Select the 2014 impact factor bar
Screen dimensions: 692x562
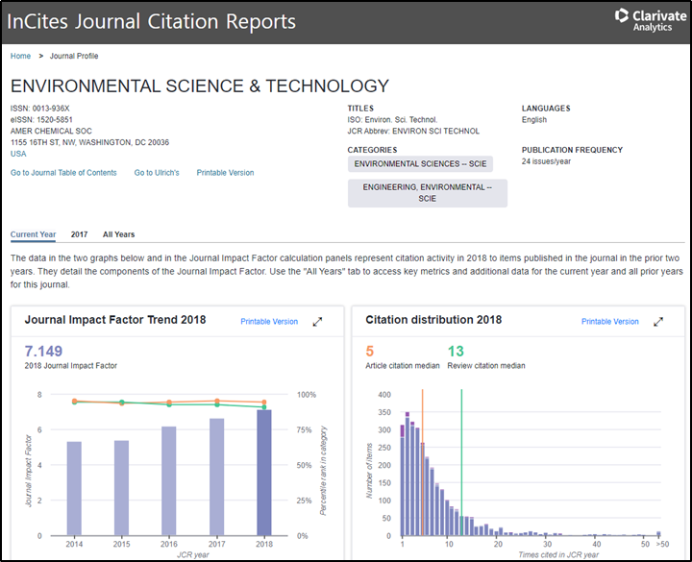[74, 489]
